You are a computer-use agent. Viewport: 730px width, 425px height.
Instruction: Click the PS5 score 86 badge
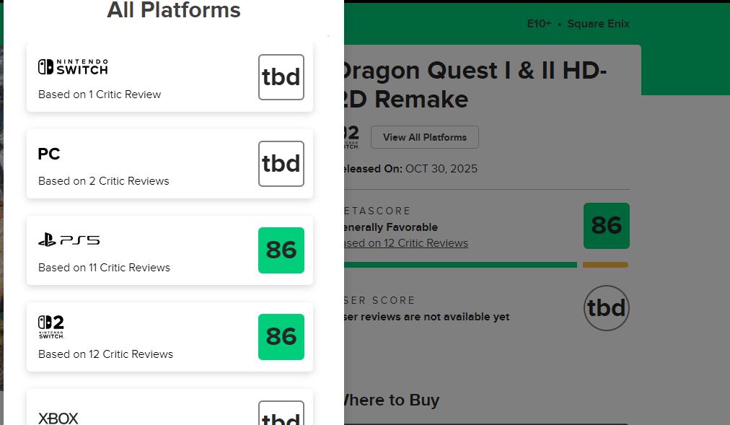click(281, 250)
